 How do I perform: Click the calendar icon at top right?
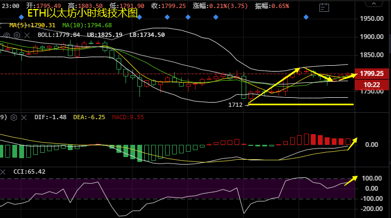(x=324, y=7)
